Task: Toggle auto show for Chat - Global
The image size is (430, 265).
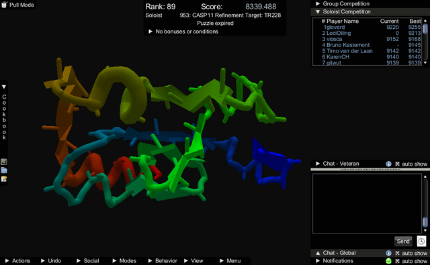Action: (397, 253)
